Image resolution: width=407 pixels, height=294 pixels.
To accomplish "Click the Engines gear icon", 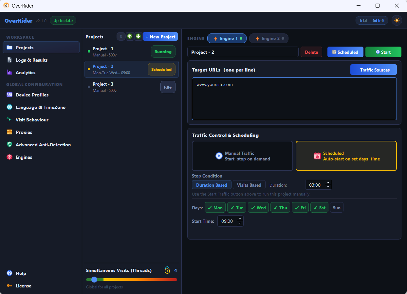I will tap(9, 157).
